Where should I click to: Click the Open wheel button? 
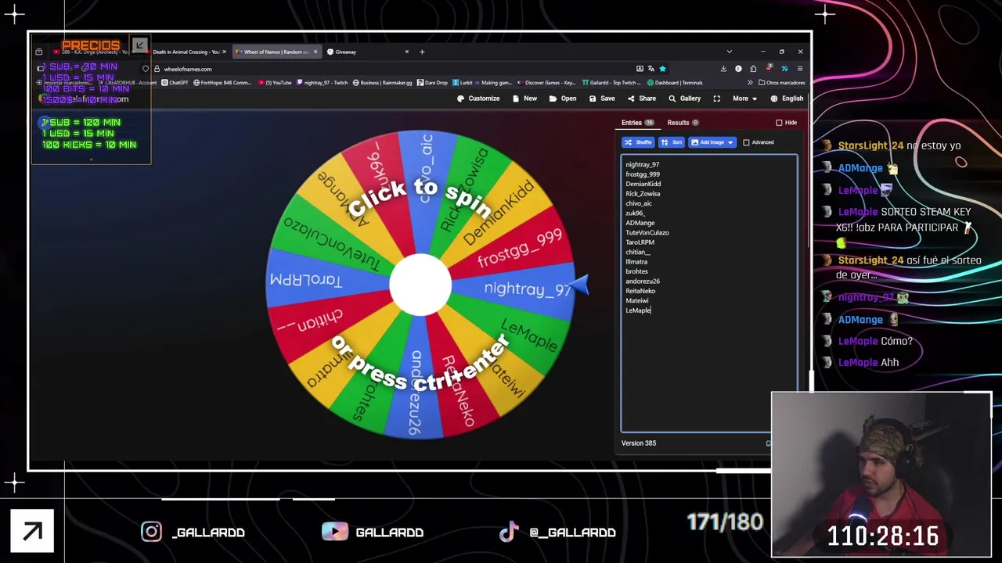(x=563, y=99)
